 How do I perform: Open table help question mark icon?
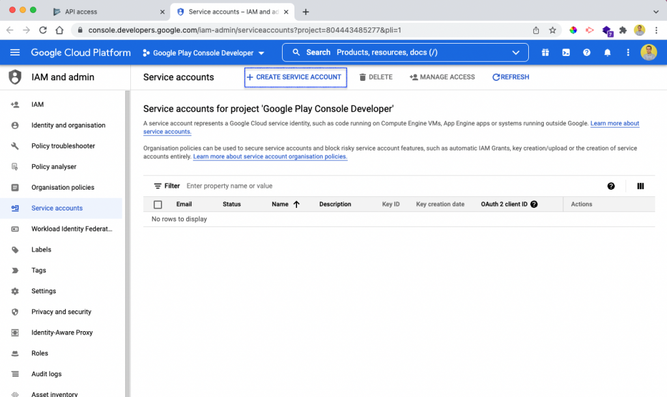coord(611,186)
